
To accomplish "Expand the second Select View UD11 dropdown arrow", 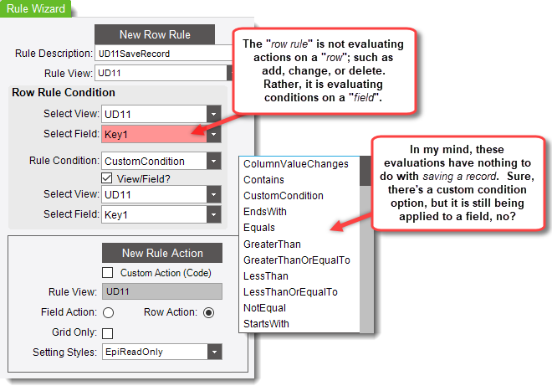I will (x=213, y=194).
